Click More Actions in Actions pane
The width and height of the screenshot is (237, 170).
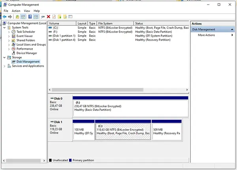[x=207, y=35]
